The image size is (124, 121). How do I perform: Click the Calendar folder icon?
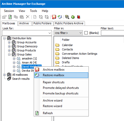[x=57, y=45]
